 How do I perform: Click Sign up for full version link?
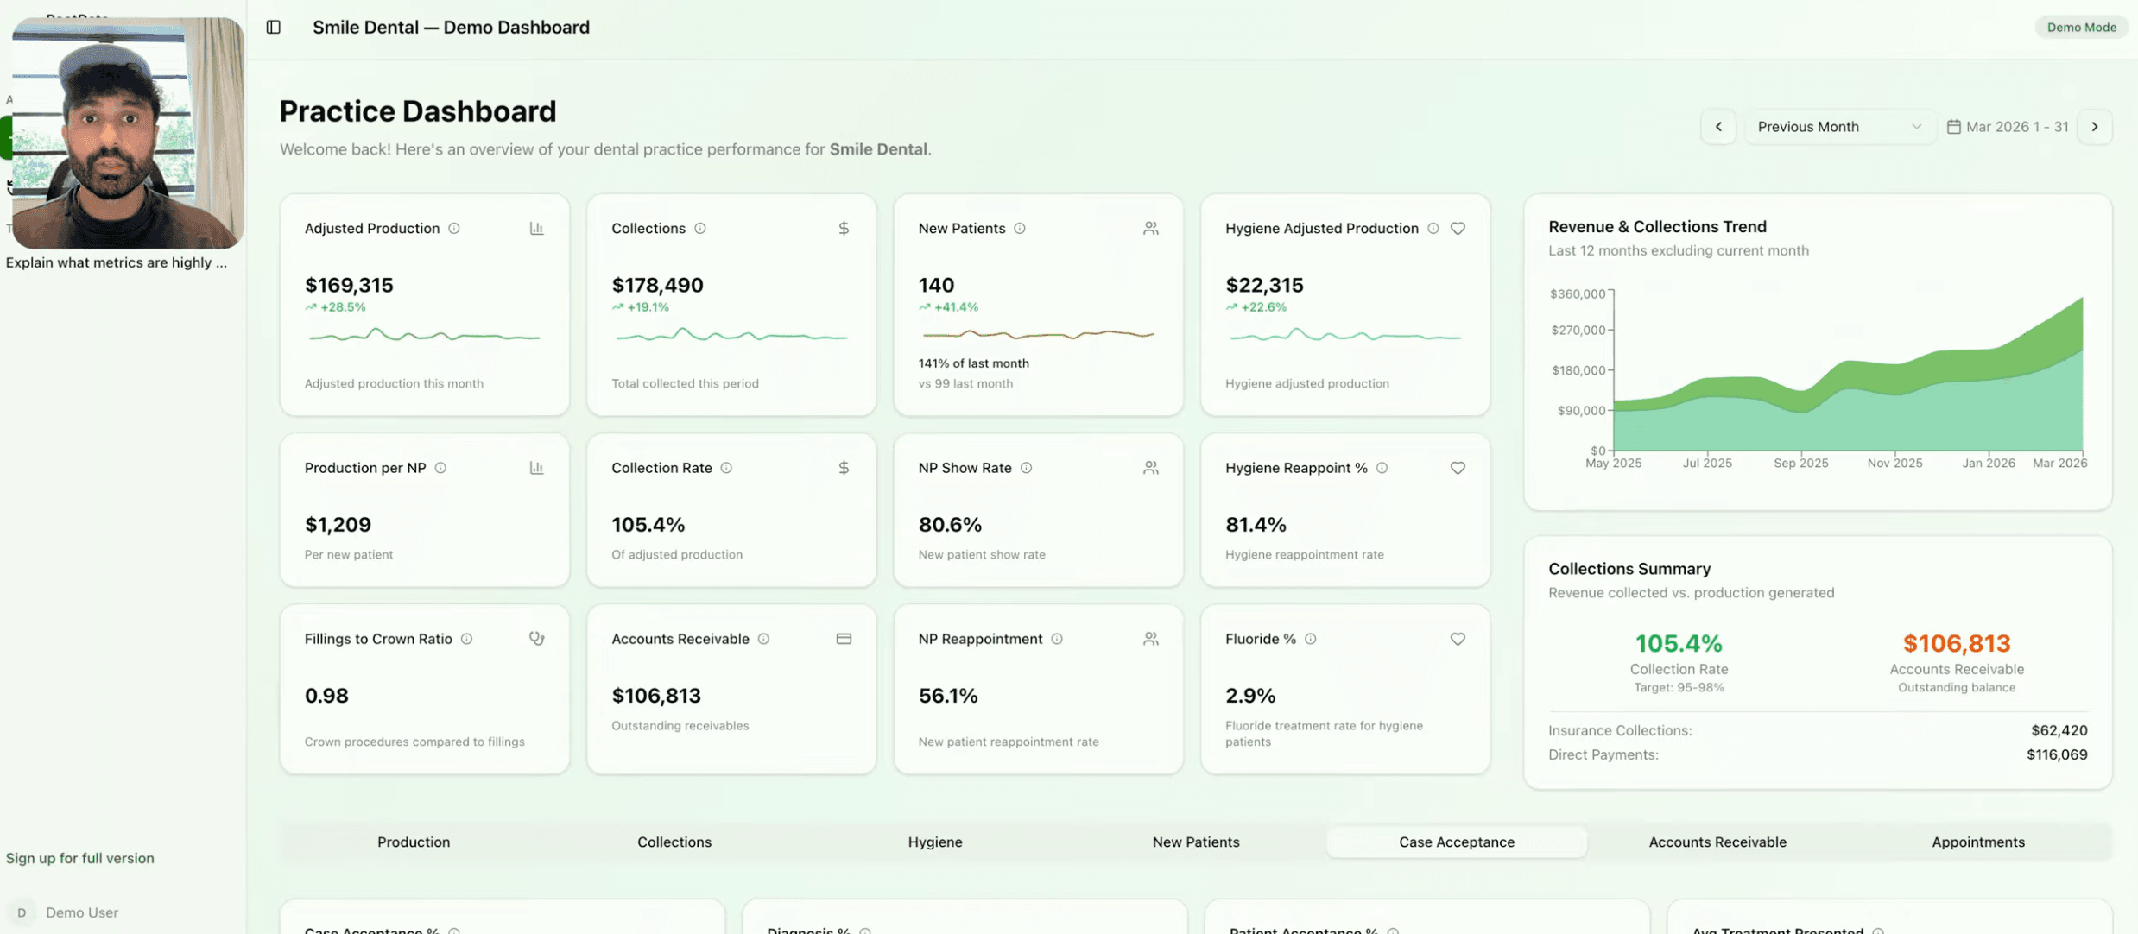(79, 858)
